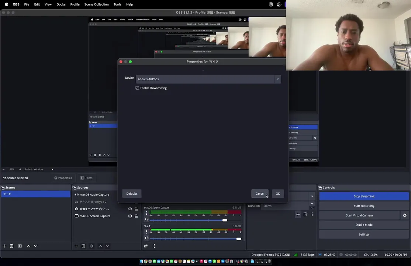Viewport: 411px width, 266px height.
Task: Open scene transition type dropdown arrow
Action: [312, 196]
